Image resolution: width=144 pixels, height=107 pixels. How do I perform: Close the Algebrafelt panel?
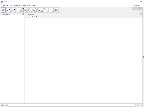point(23,14)
